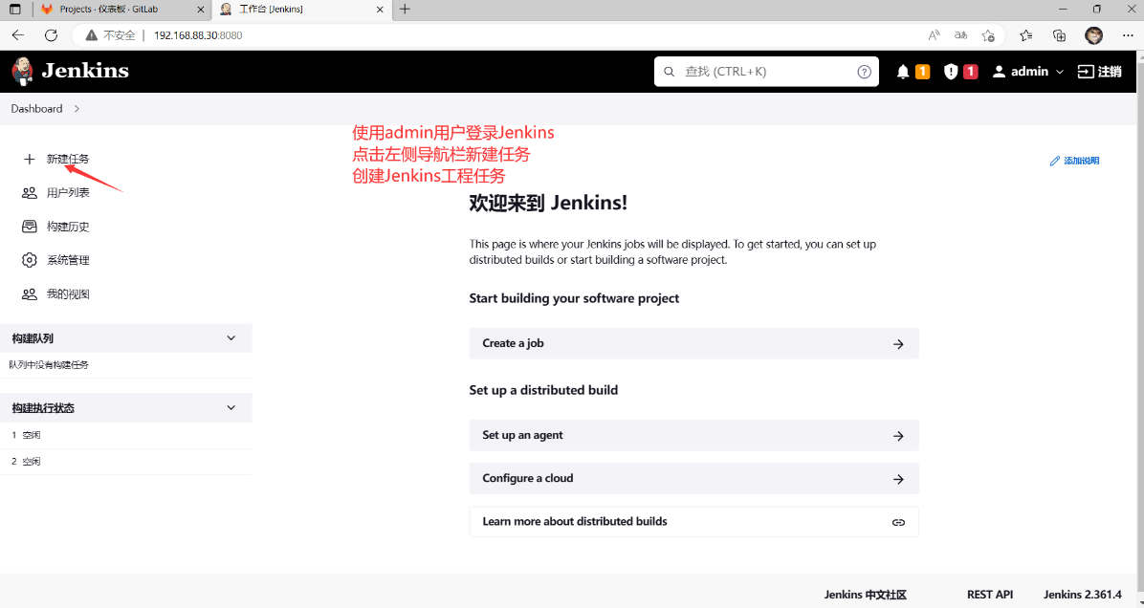
Task: Expand the admin dropdown chevron
Action: point(1060,72)
